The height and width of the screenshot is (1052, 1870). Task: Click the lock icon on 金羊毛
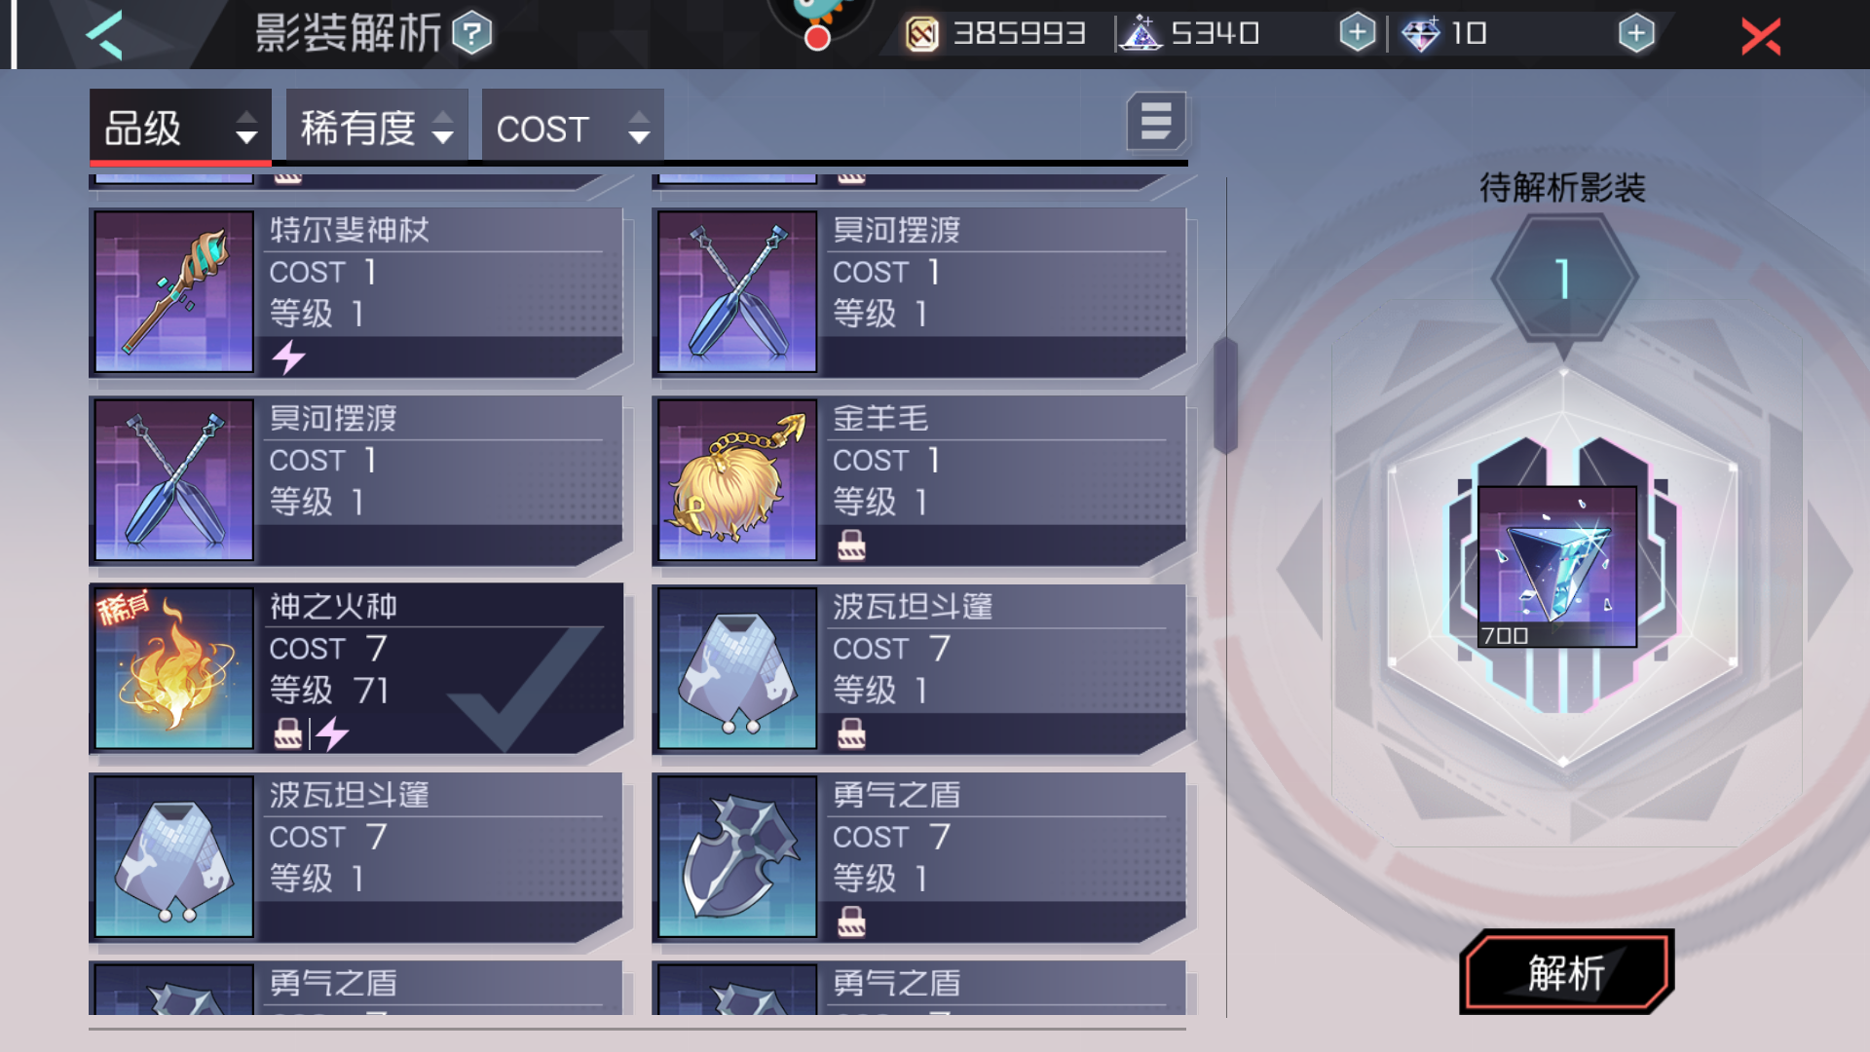(851, 545)
